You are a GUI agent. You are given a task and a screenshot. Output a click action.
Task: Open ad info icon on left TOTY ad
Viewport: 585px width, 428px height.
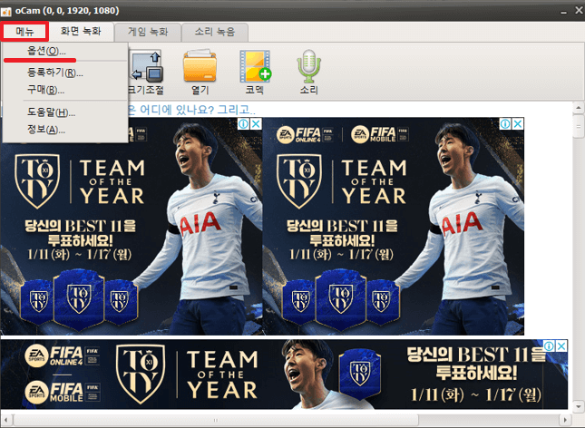click(243, 124)
